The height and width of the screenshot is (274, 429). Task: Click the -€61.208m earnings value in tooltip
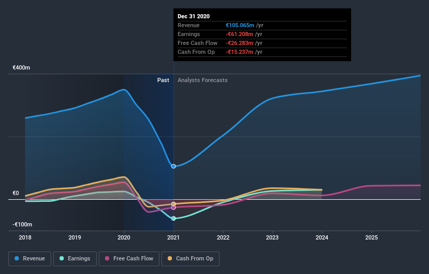(239, 34)
